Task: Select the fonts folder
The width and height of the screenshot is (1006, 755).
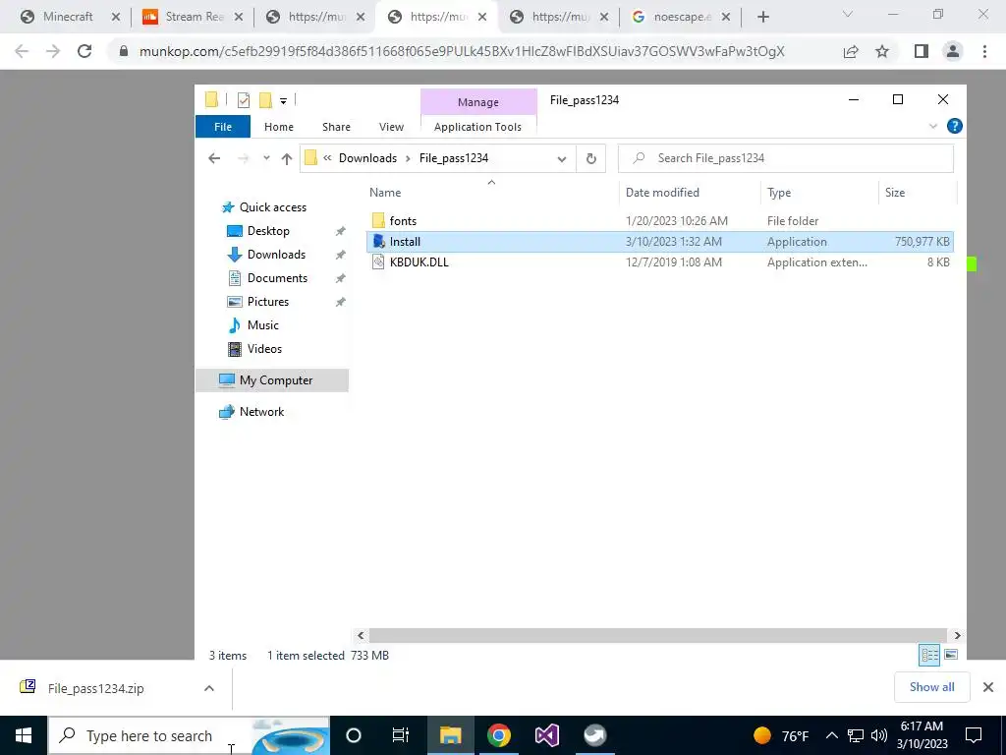Action: 403,221
